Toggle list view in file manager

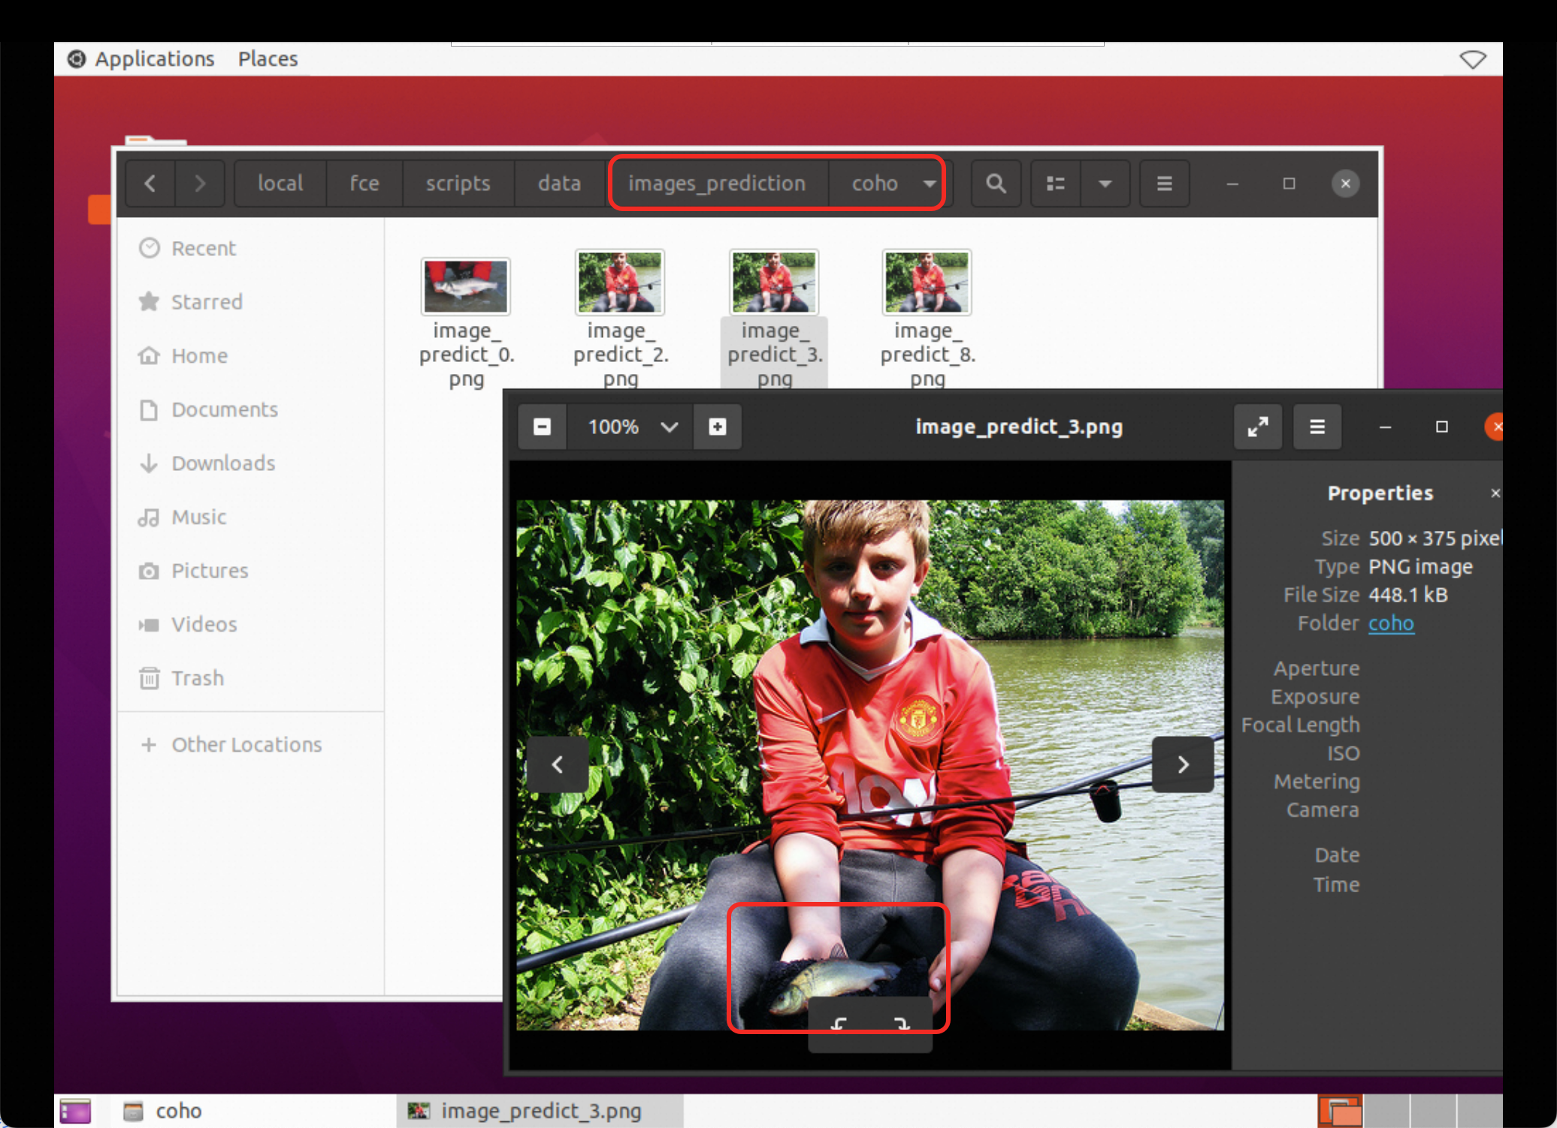(1055, 183)
